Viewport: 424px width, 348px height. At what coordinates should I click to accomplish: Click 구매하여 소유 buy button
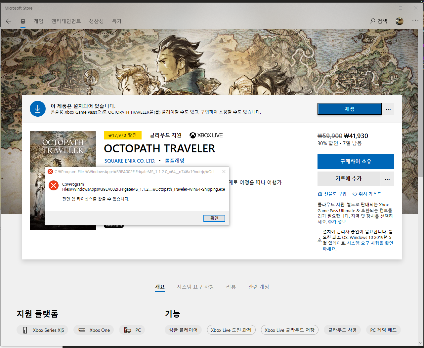356,162
